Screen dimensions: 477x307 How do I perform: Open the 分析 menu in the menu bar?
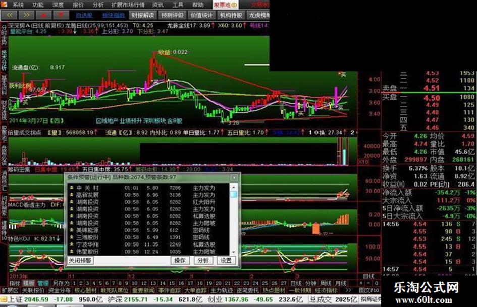[x=98, y=5]
